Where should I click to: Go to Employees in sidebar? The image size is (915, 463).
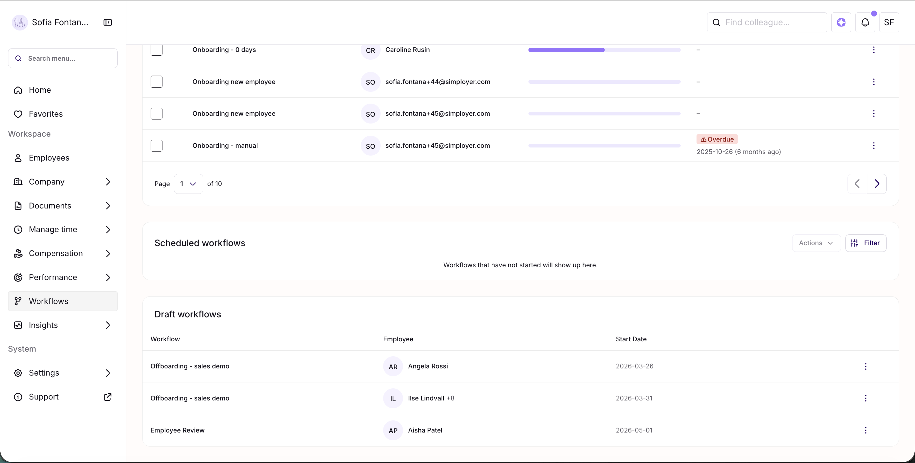(49, 158)
